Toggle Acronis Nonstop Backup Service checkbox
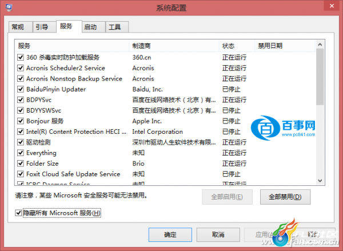Viewport: 343px width, 251px height. pyautogui.click(x=21, y=78)
